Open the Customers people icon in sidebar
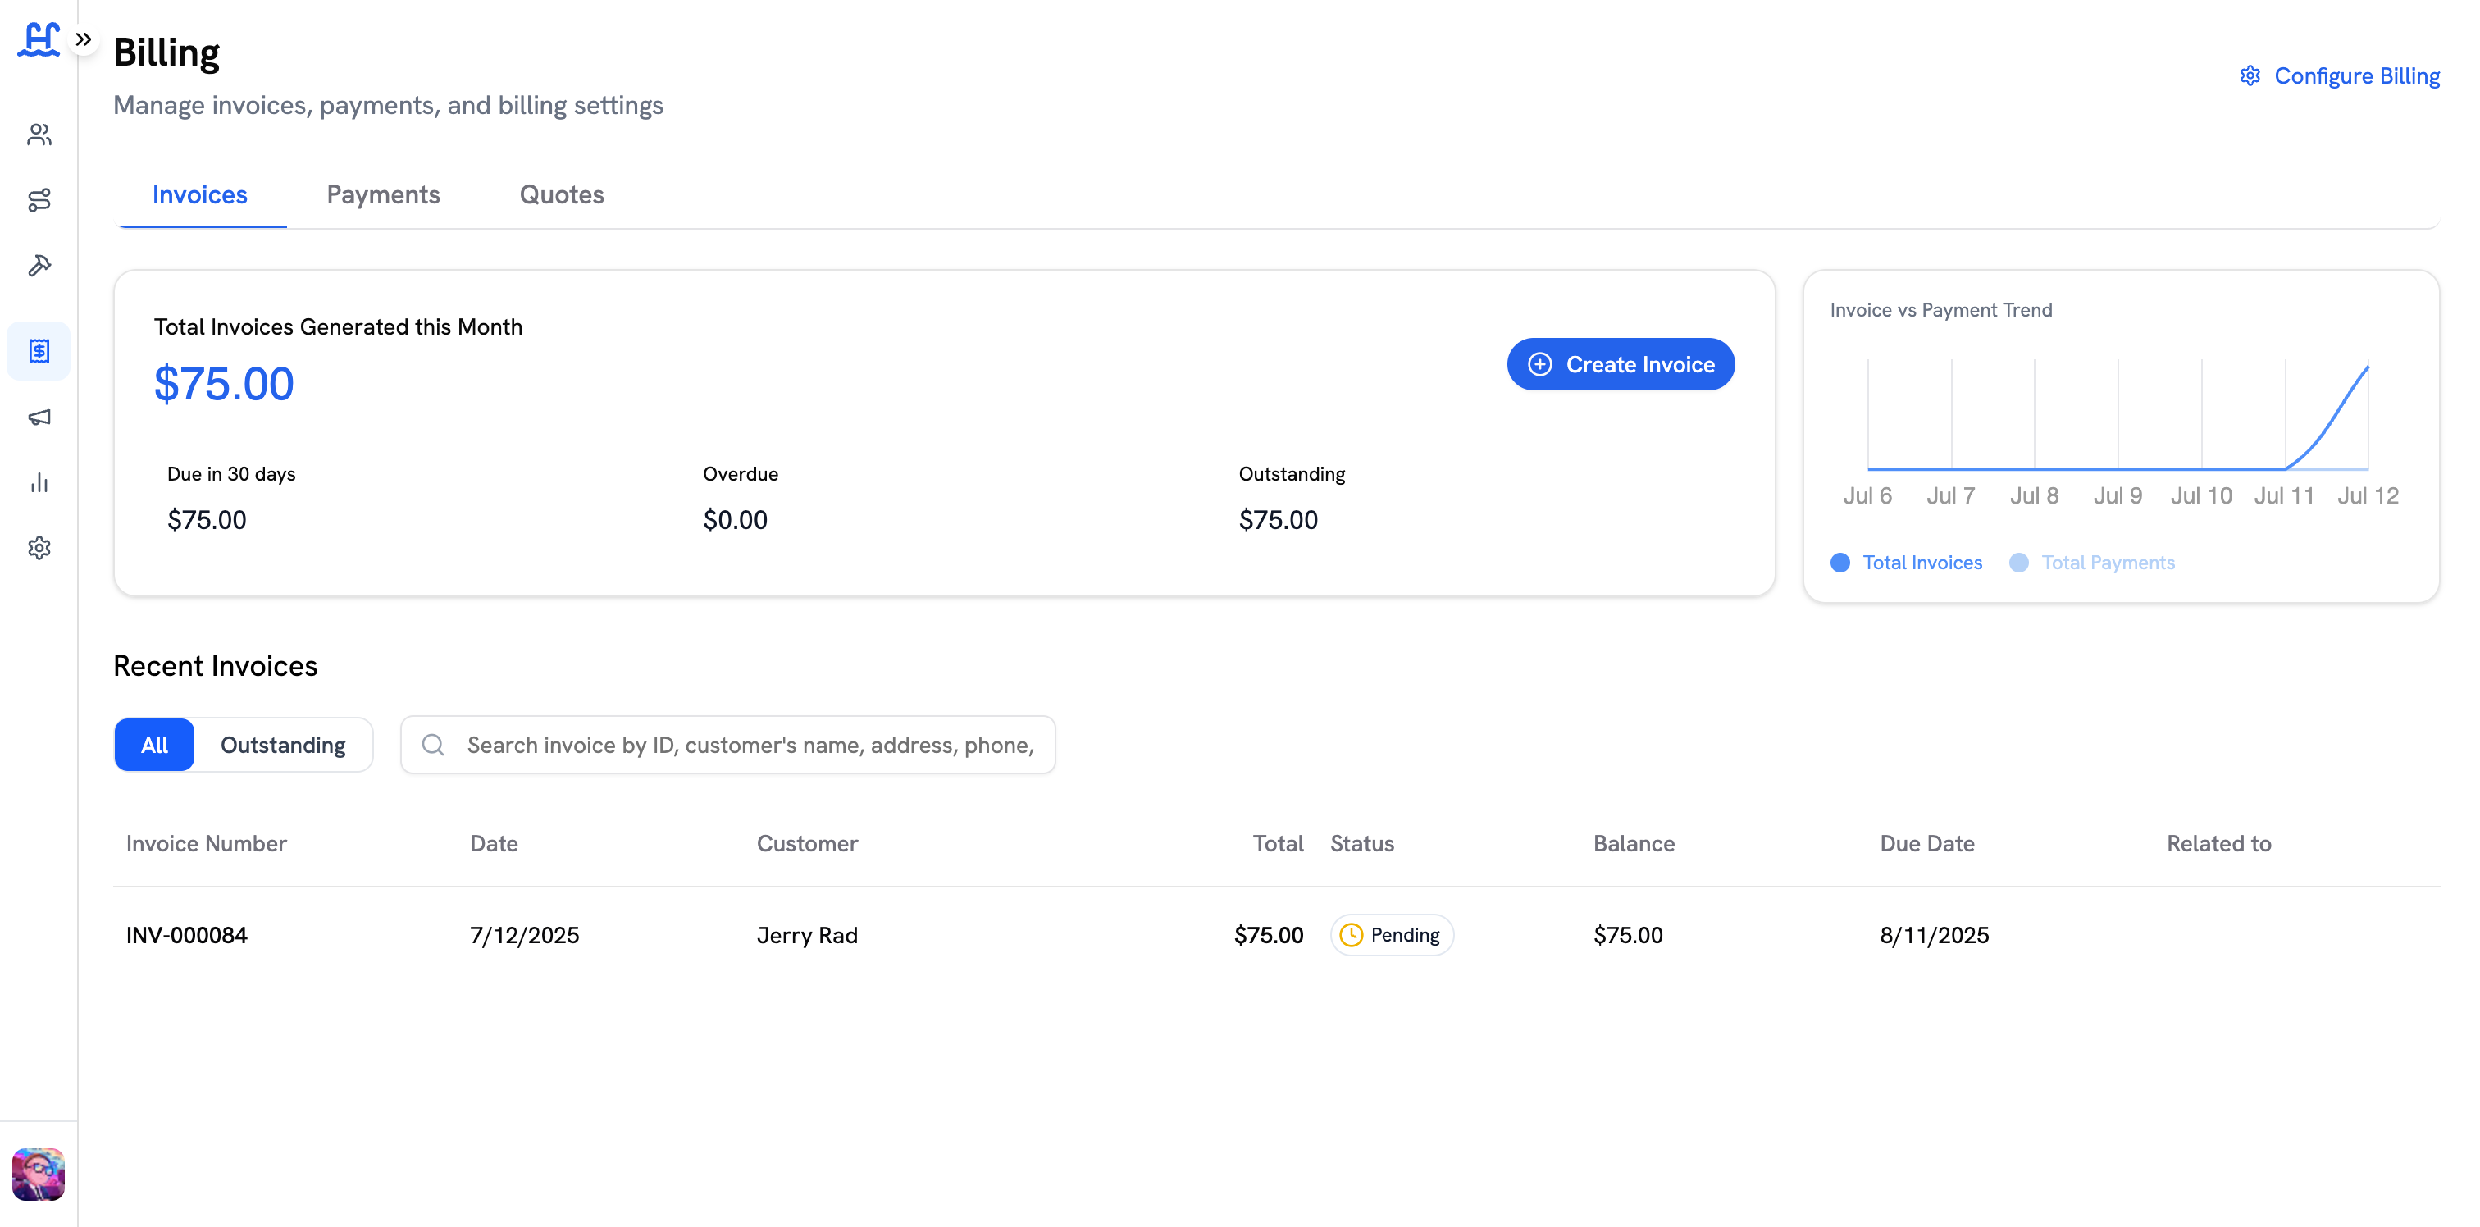 coord(39,135)
